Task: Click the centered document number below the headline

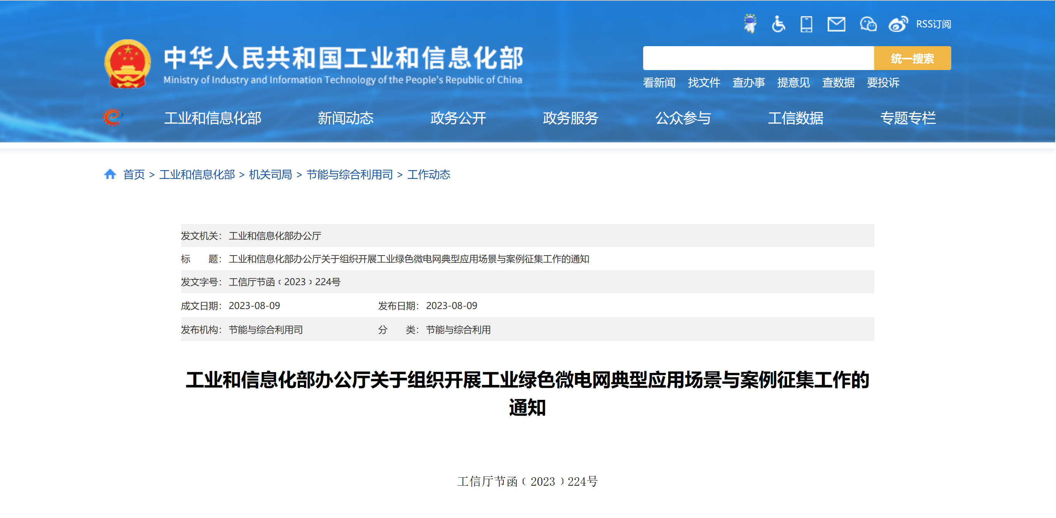Action: point(528,481)
